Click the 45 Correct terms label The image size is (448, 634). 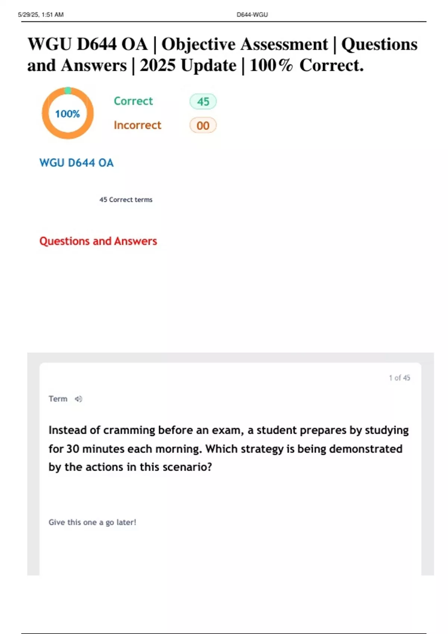(x=126, y=200)
